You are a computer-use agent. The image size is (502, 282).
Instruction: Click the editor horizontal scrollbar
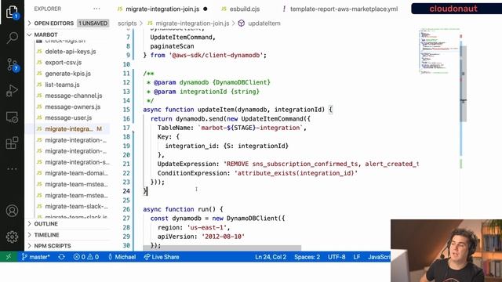222,248
